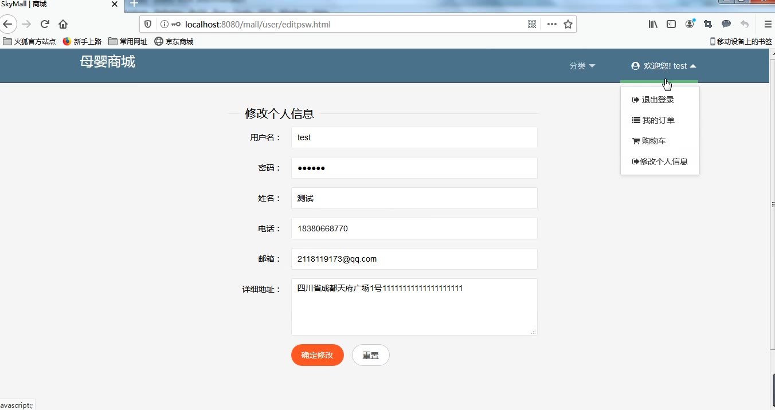Viewport: 775px width, 410px height.
Task: Click inside the 详细地址 textarea
Action: pyautogui.click(x=414, y=307)
